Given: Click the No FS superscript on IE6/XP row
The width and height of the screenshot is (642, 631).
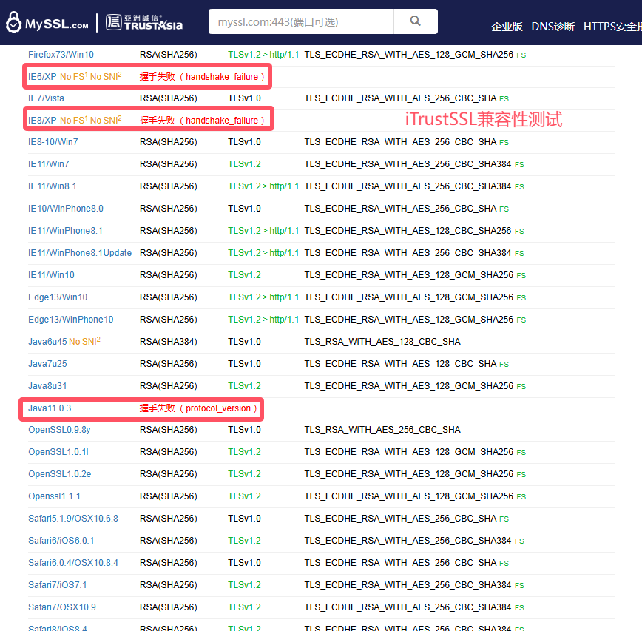Looking at the screenshot, I should point(72,75).
